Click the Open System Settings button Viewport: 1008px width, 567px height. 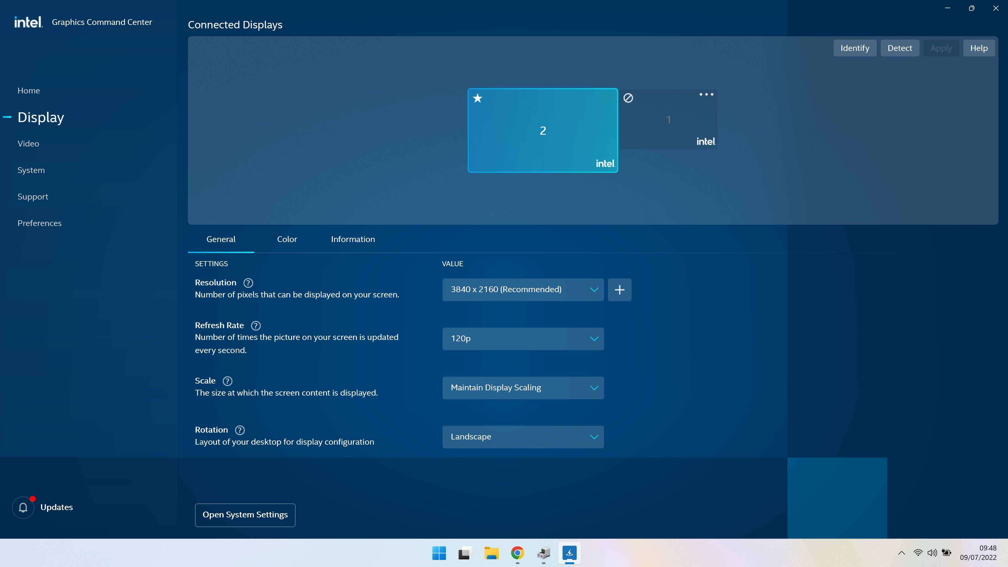(245, 514)
